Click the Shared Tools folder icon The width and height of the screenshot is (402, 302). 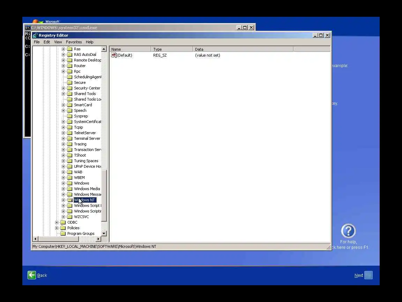[x=70, y=94]
